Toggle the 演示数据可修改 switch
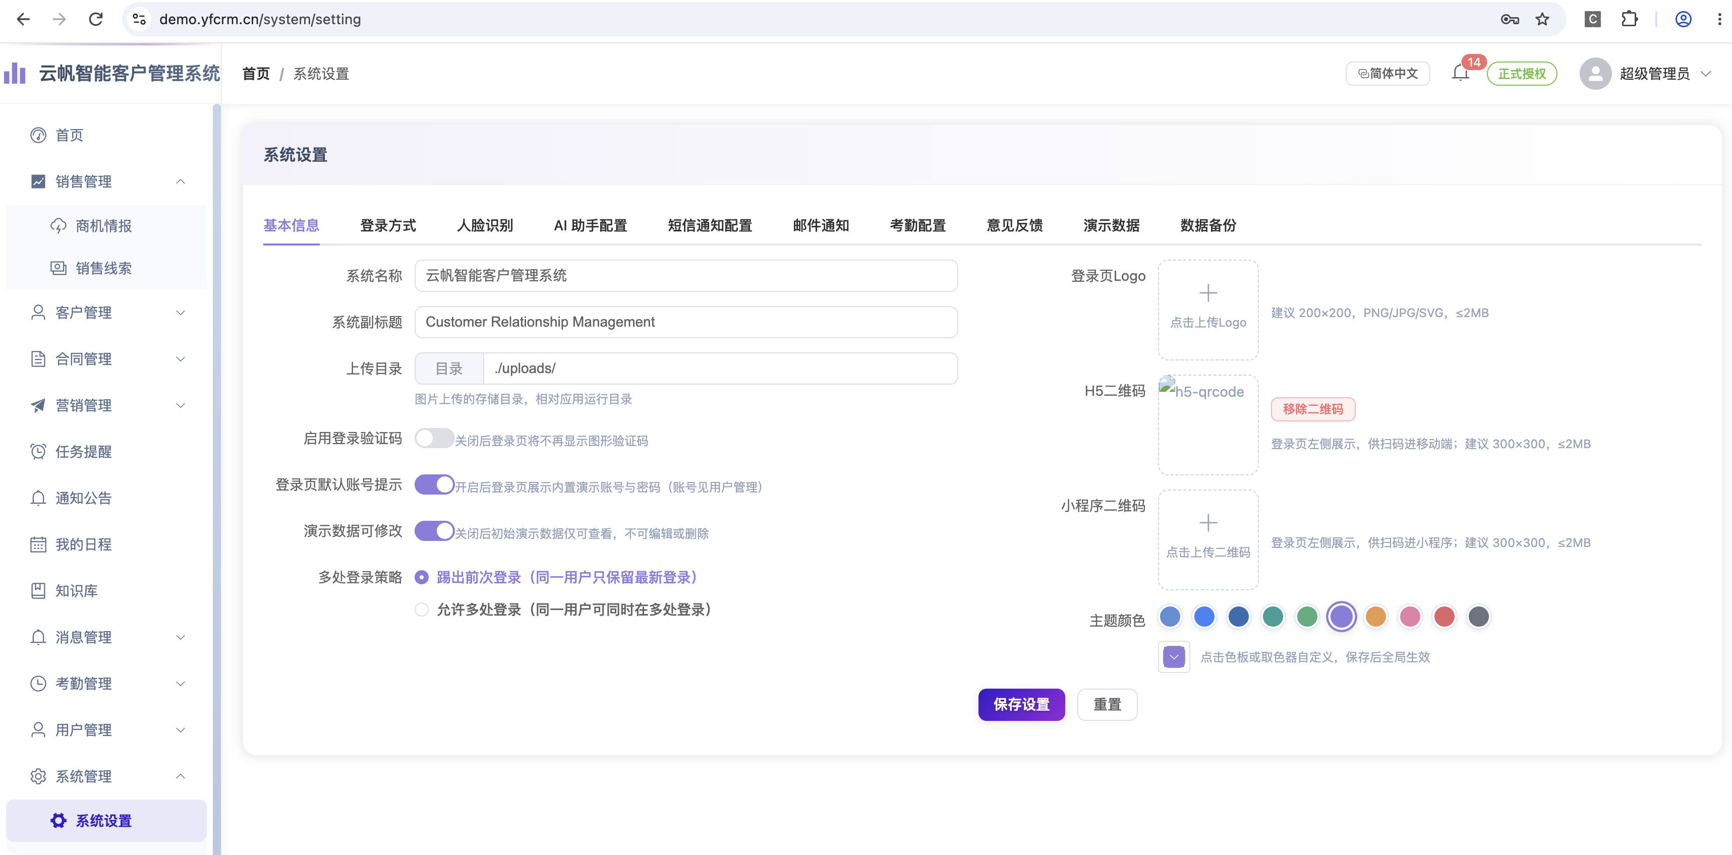 (x=434, y=531)
